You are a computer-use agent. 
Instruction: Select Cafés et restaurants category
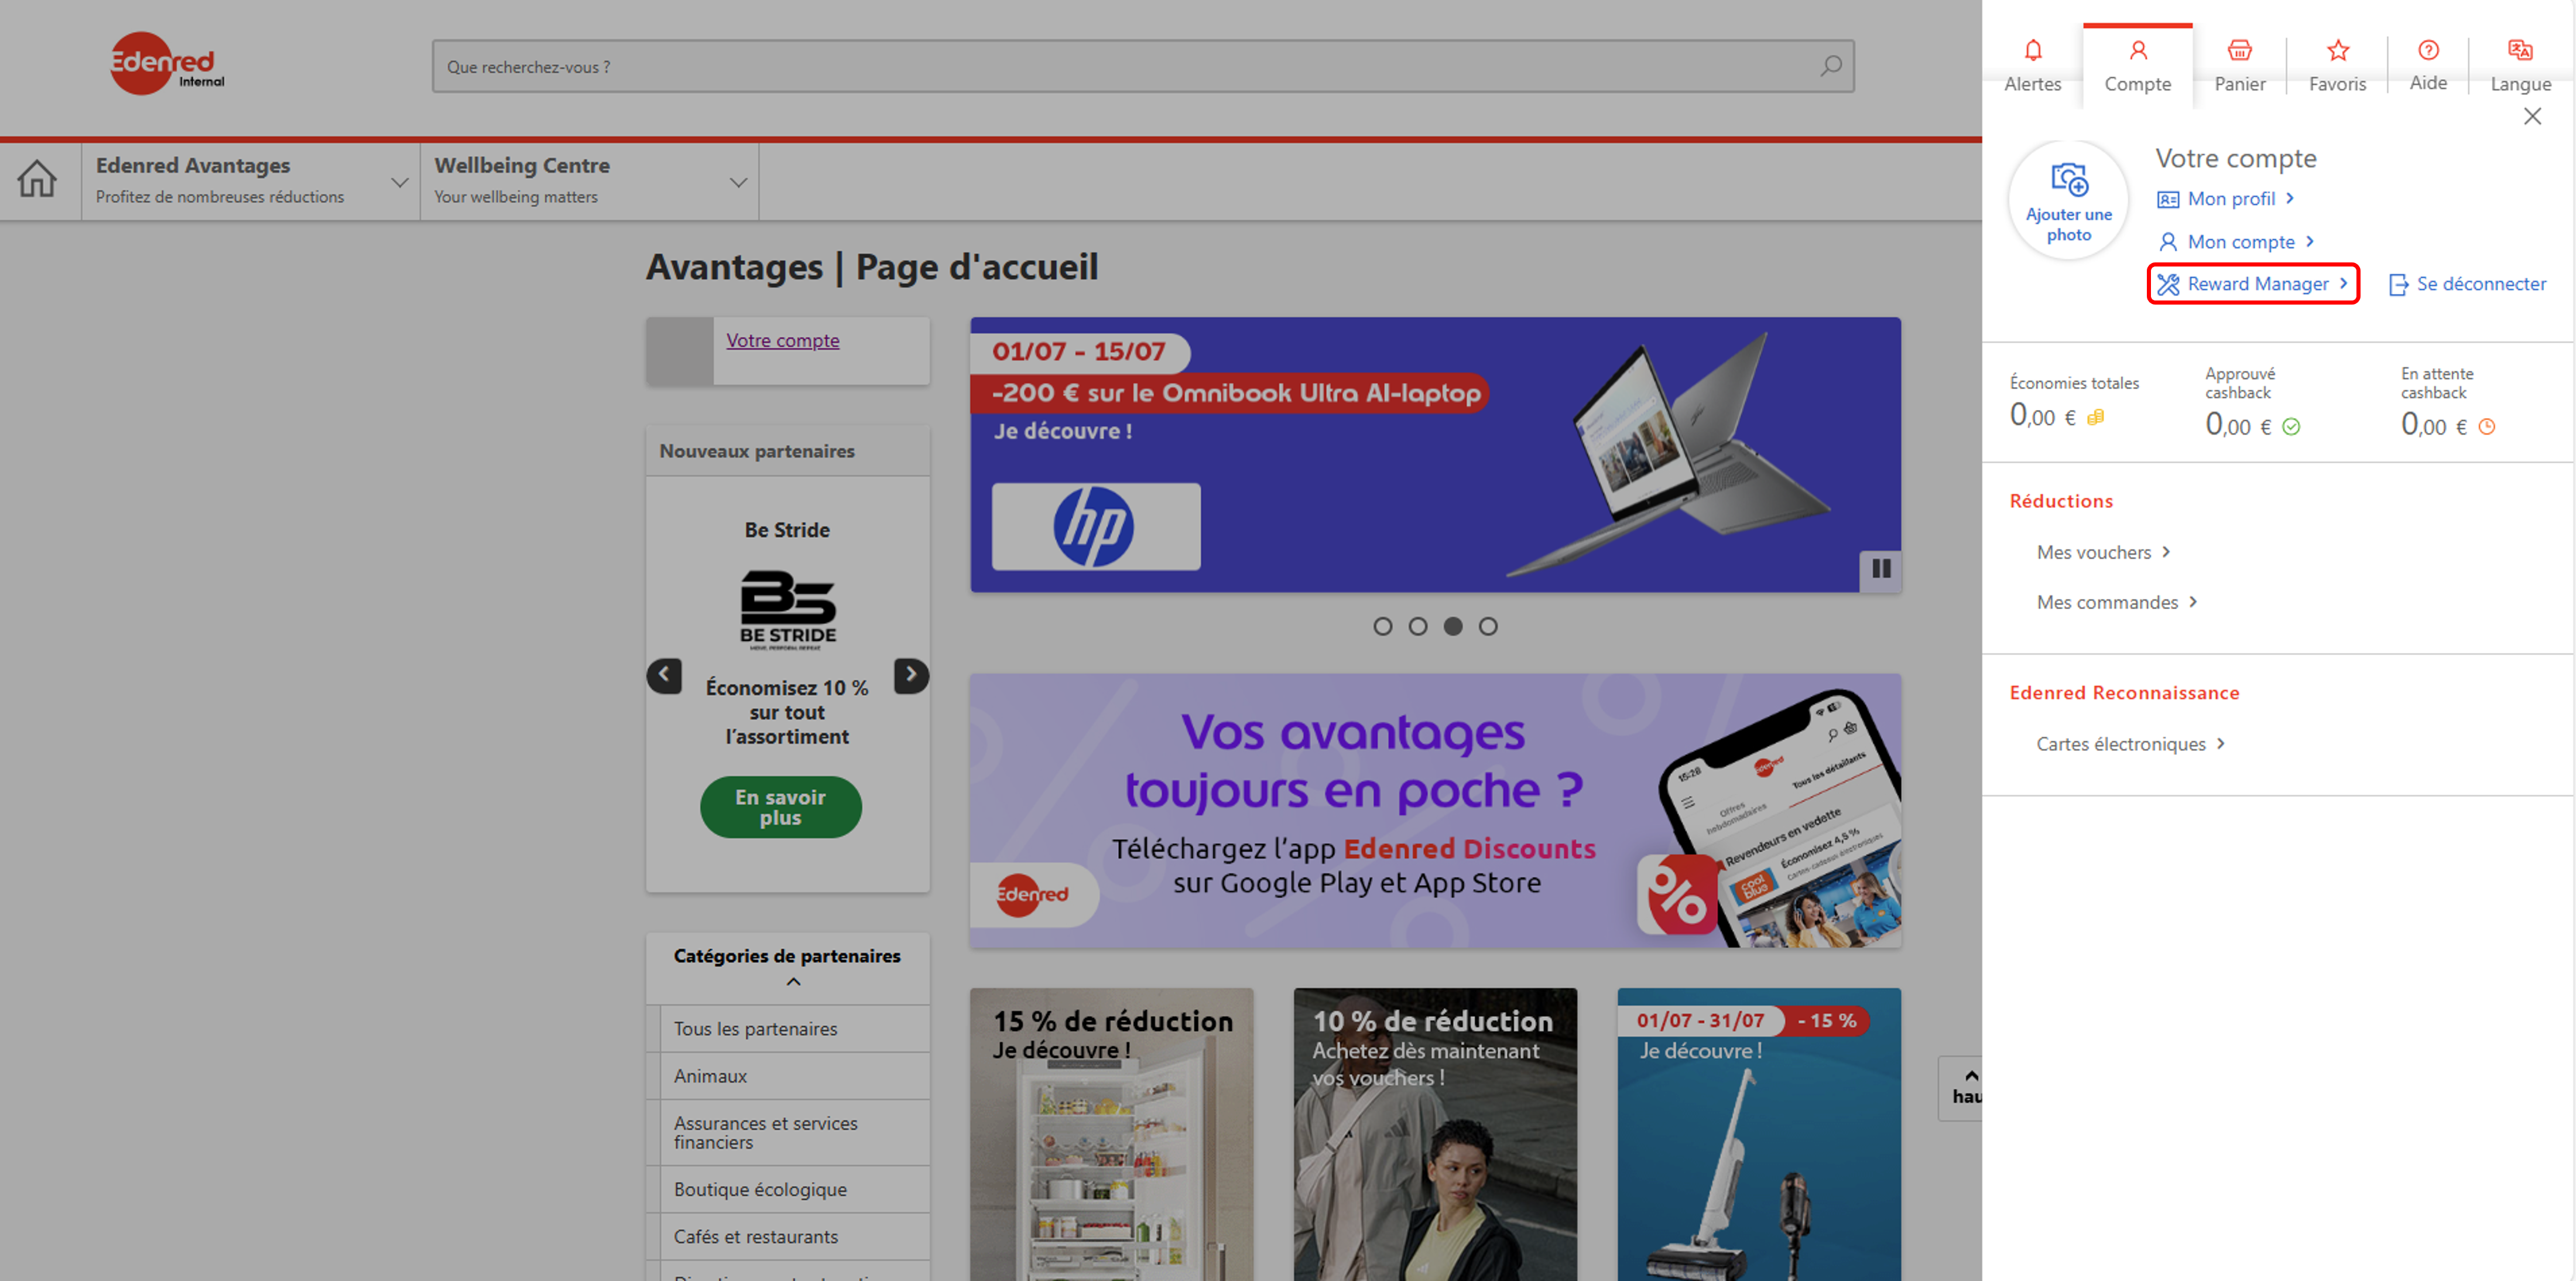coord(794,1237)
